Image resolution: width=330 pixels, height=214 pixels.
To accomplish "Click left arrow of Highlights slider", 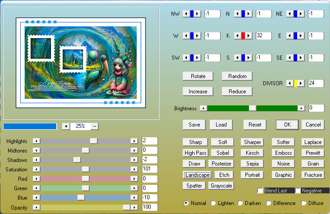I will [x=36, y=141].
